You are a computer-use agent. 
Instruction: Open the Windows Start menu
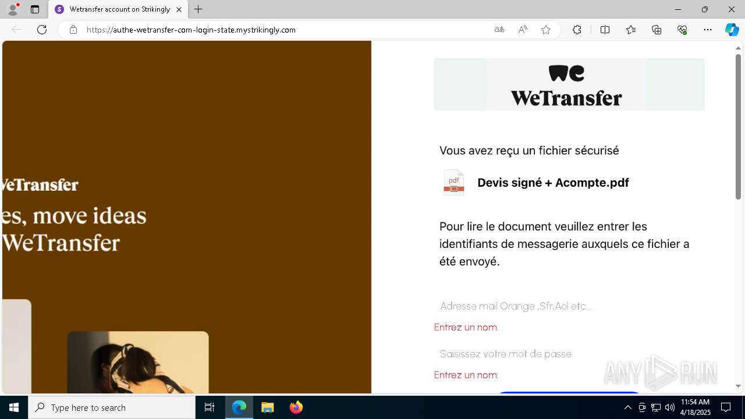pyautogui.click(x=14, y=407)
